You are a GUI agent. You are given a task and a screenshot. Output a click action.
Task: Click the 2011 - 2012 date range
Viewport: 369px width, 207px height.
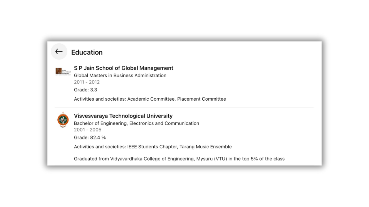87,82
